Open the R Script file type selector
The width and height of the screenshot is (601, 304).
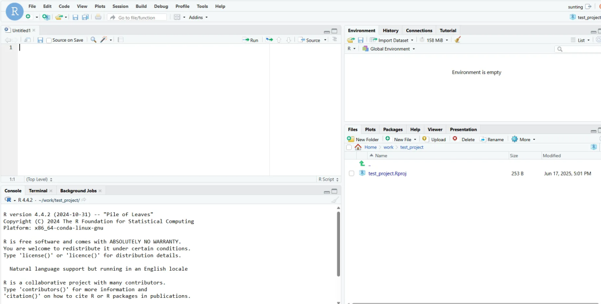pyautogui.click(x=328, y=179)
